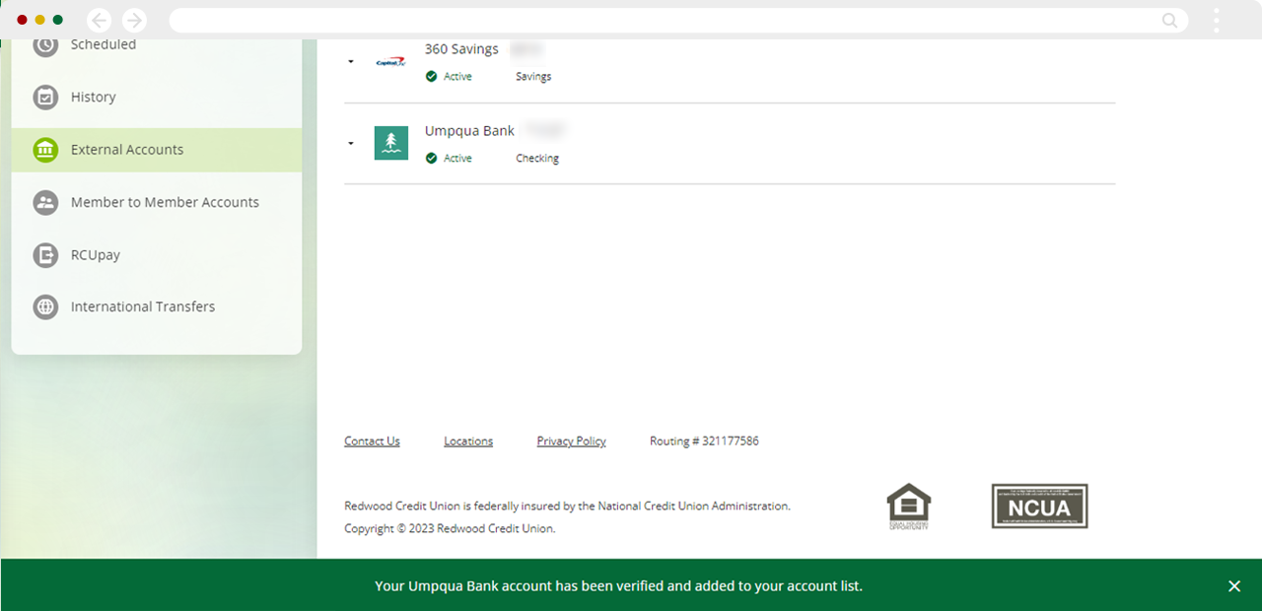Click the Umpqua Bank tree logo
This screenshot has width=1262, height=611.
pos(391,143)
